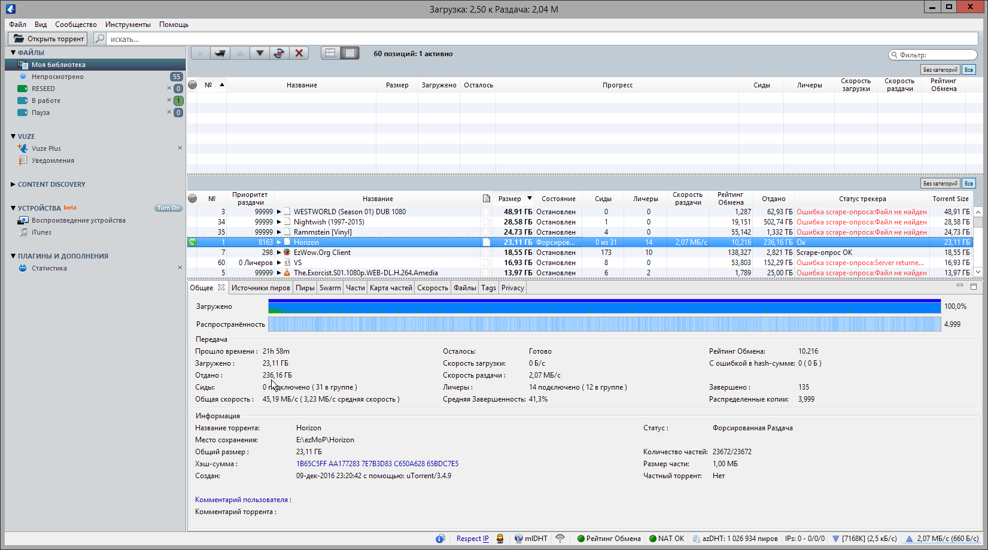988x550 pixels.
Task: Click the start (play) toolbar button
Action: (200, 53)
